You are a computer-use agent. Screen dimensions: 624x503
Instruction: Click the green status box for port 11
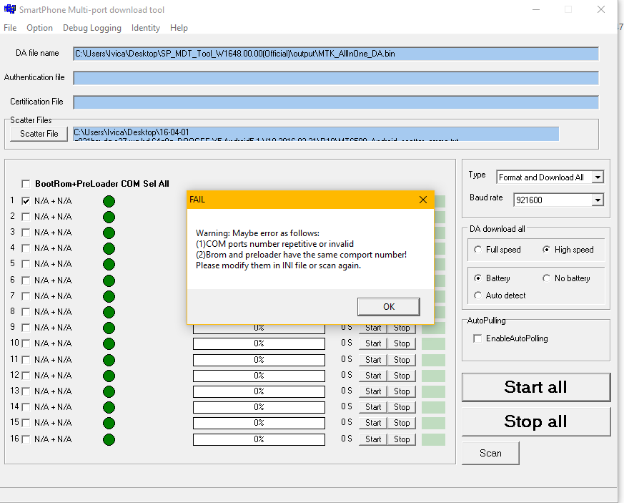coord(433,360)
